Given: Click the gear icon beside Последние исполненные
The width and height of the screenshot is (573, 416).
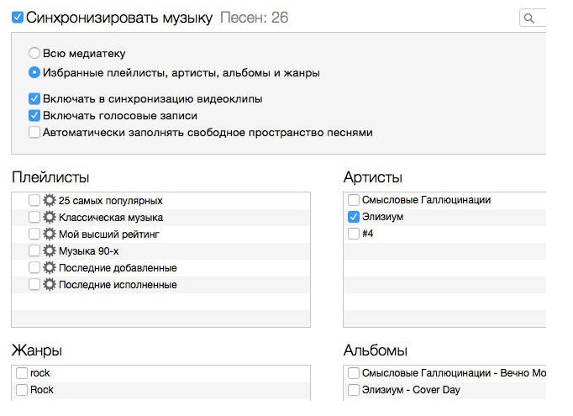Looking at the screenshot, I should [x=49, y=284].
